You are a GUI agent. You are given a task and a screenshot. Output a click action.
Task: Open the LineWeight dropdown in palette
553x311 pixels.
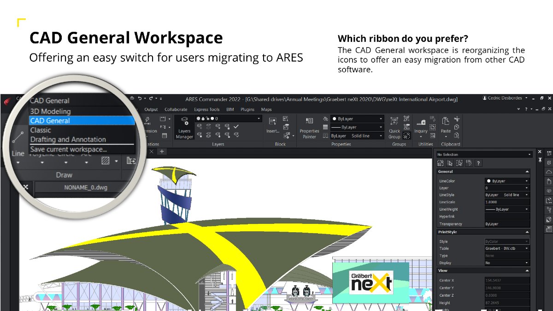click(x=507, y=209)
